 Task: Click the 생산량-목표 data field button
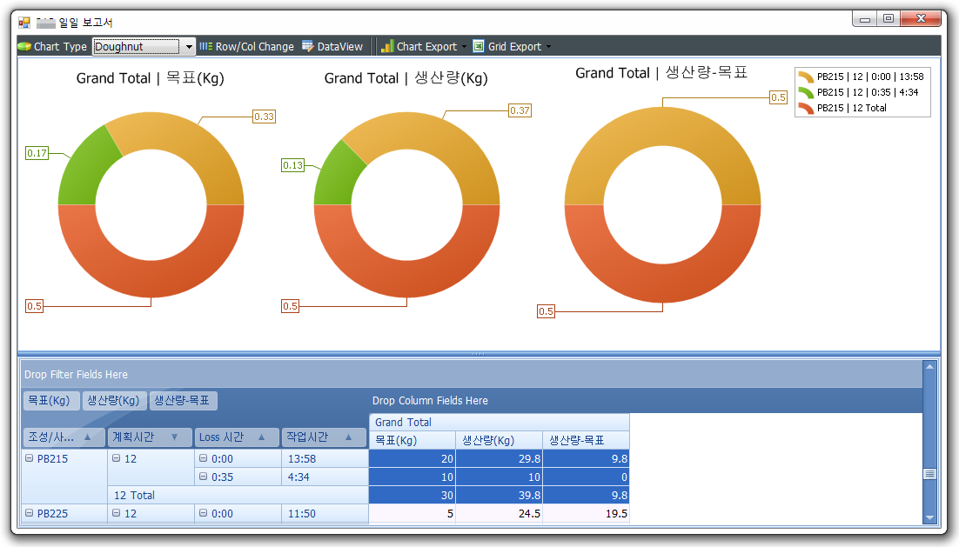coord(184,400)
